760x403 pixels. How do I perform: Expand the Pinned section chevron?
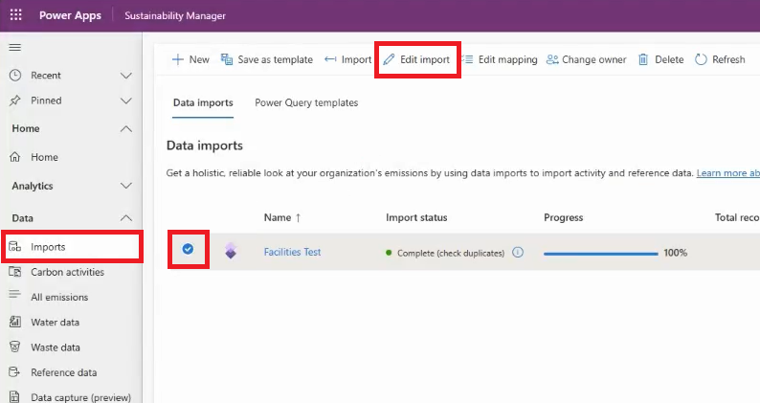coord(126,101)
